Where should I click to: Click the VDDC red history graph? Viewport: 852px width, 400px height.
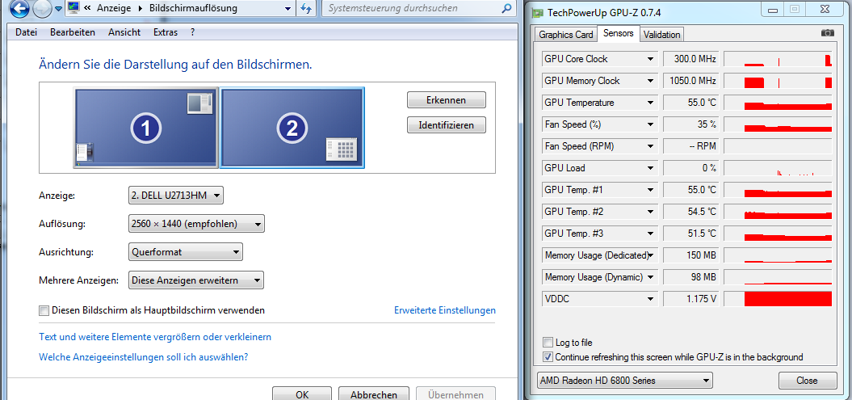[778, 299]
